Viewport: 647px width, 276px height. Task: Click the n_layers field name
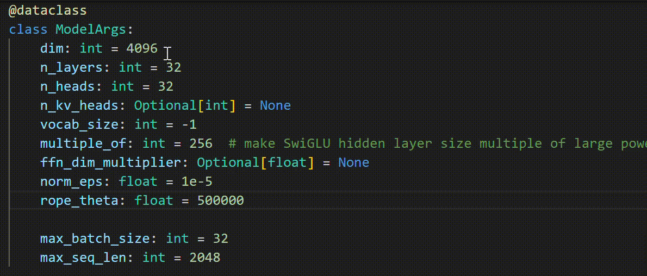[71, 68]
